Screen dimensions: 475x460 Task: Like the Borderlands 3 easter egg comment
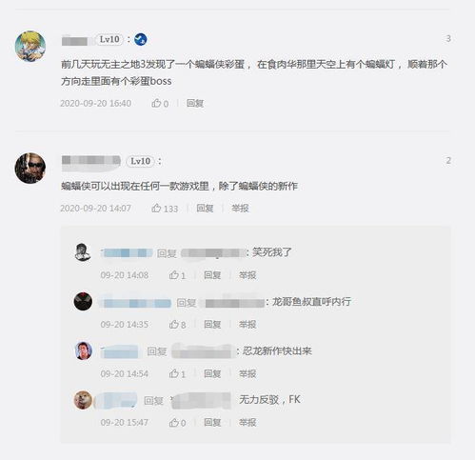[x=160, y=103]
